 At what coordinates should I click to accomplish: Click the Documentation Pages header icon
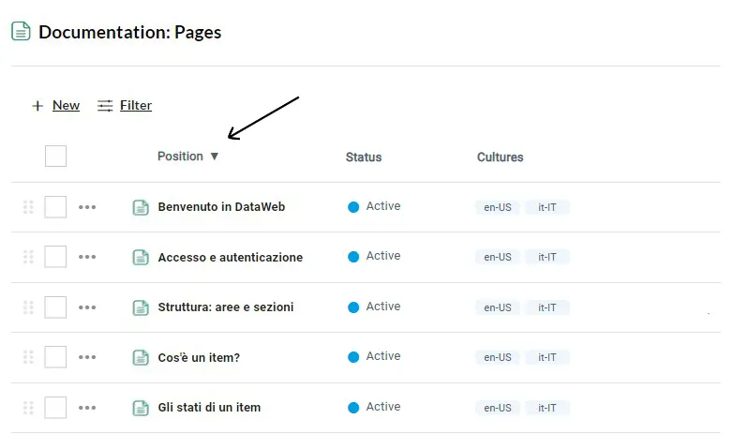click(21, 32)
